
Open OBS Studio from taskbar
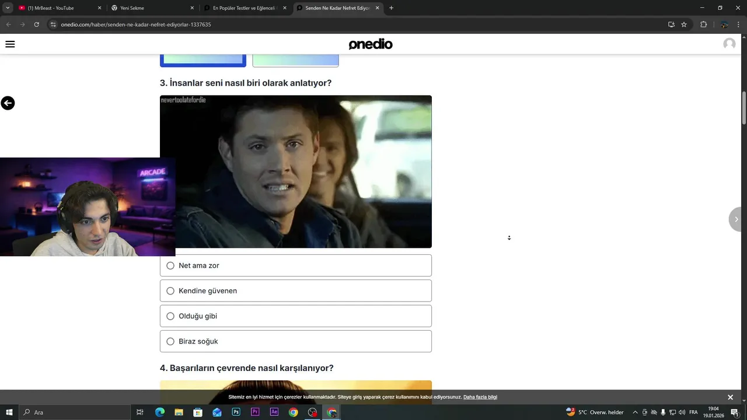313,412
